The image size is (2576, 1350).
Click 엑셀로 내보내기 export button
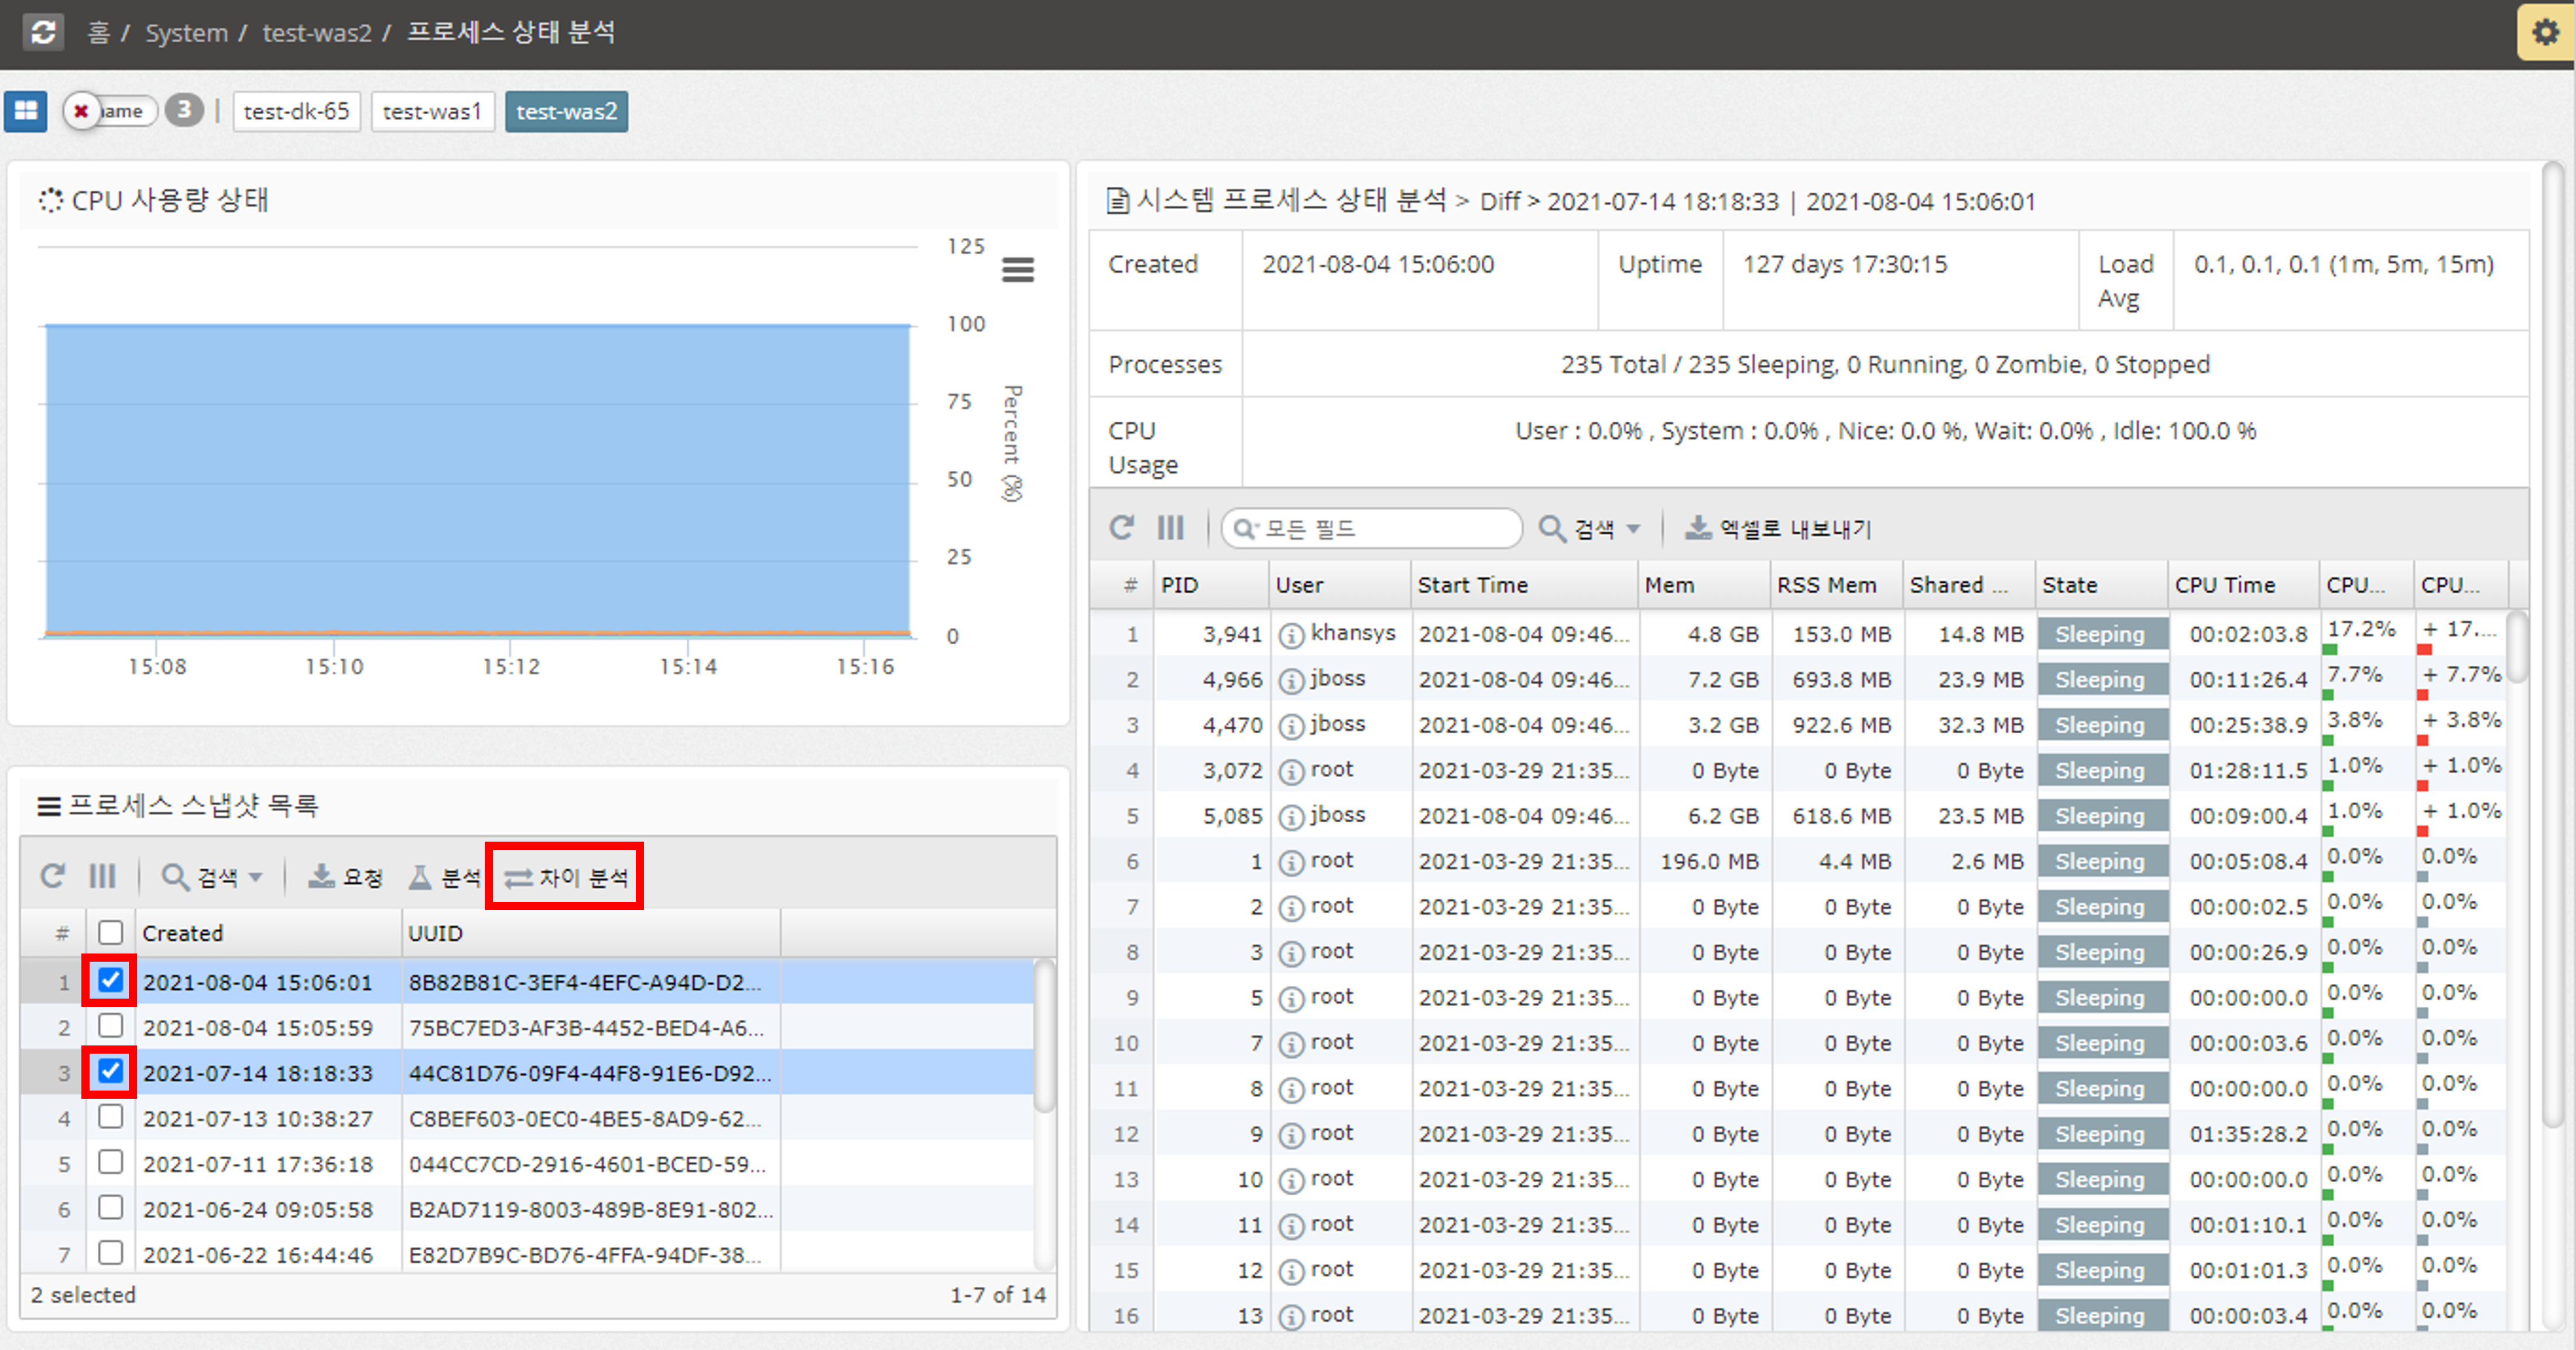pos(1779,528)
